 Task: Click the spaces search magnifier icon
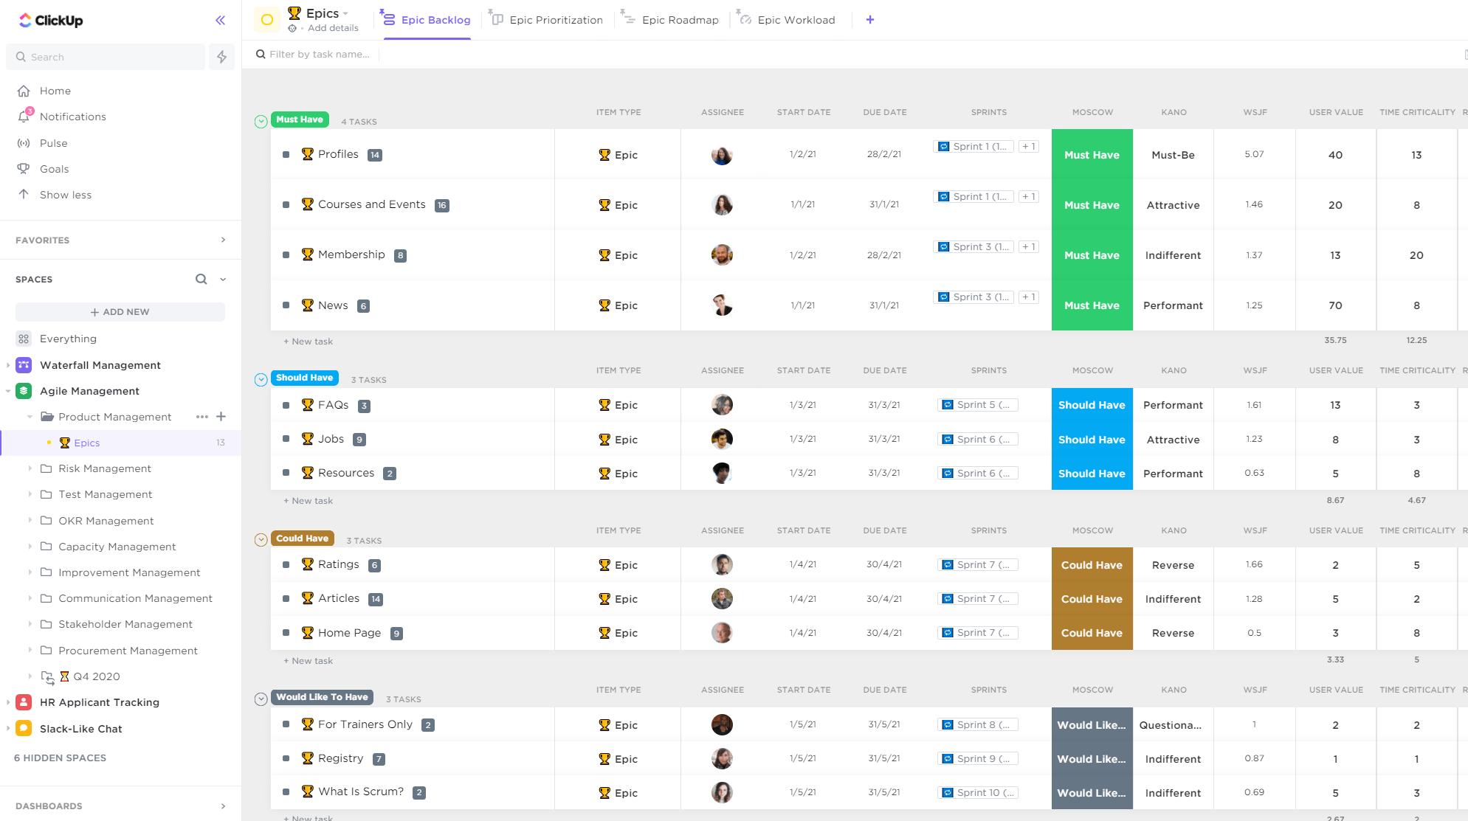click(x=201, y=279)
